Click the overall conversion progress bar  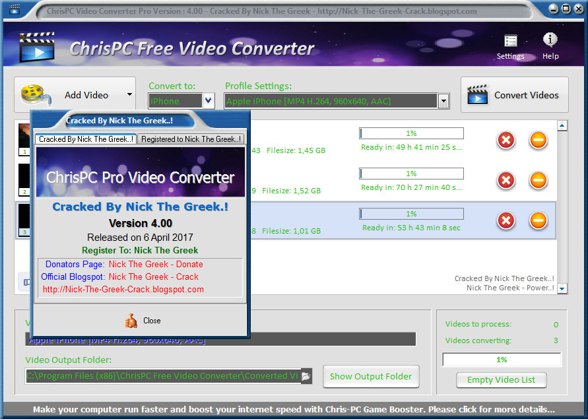pyautogui.click(x=502, y=360)
